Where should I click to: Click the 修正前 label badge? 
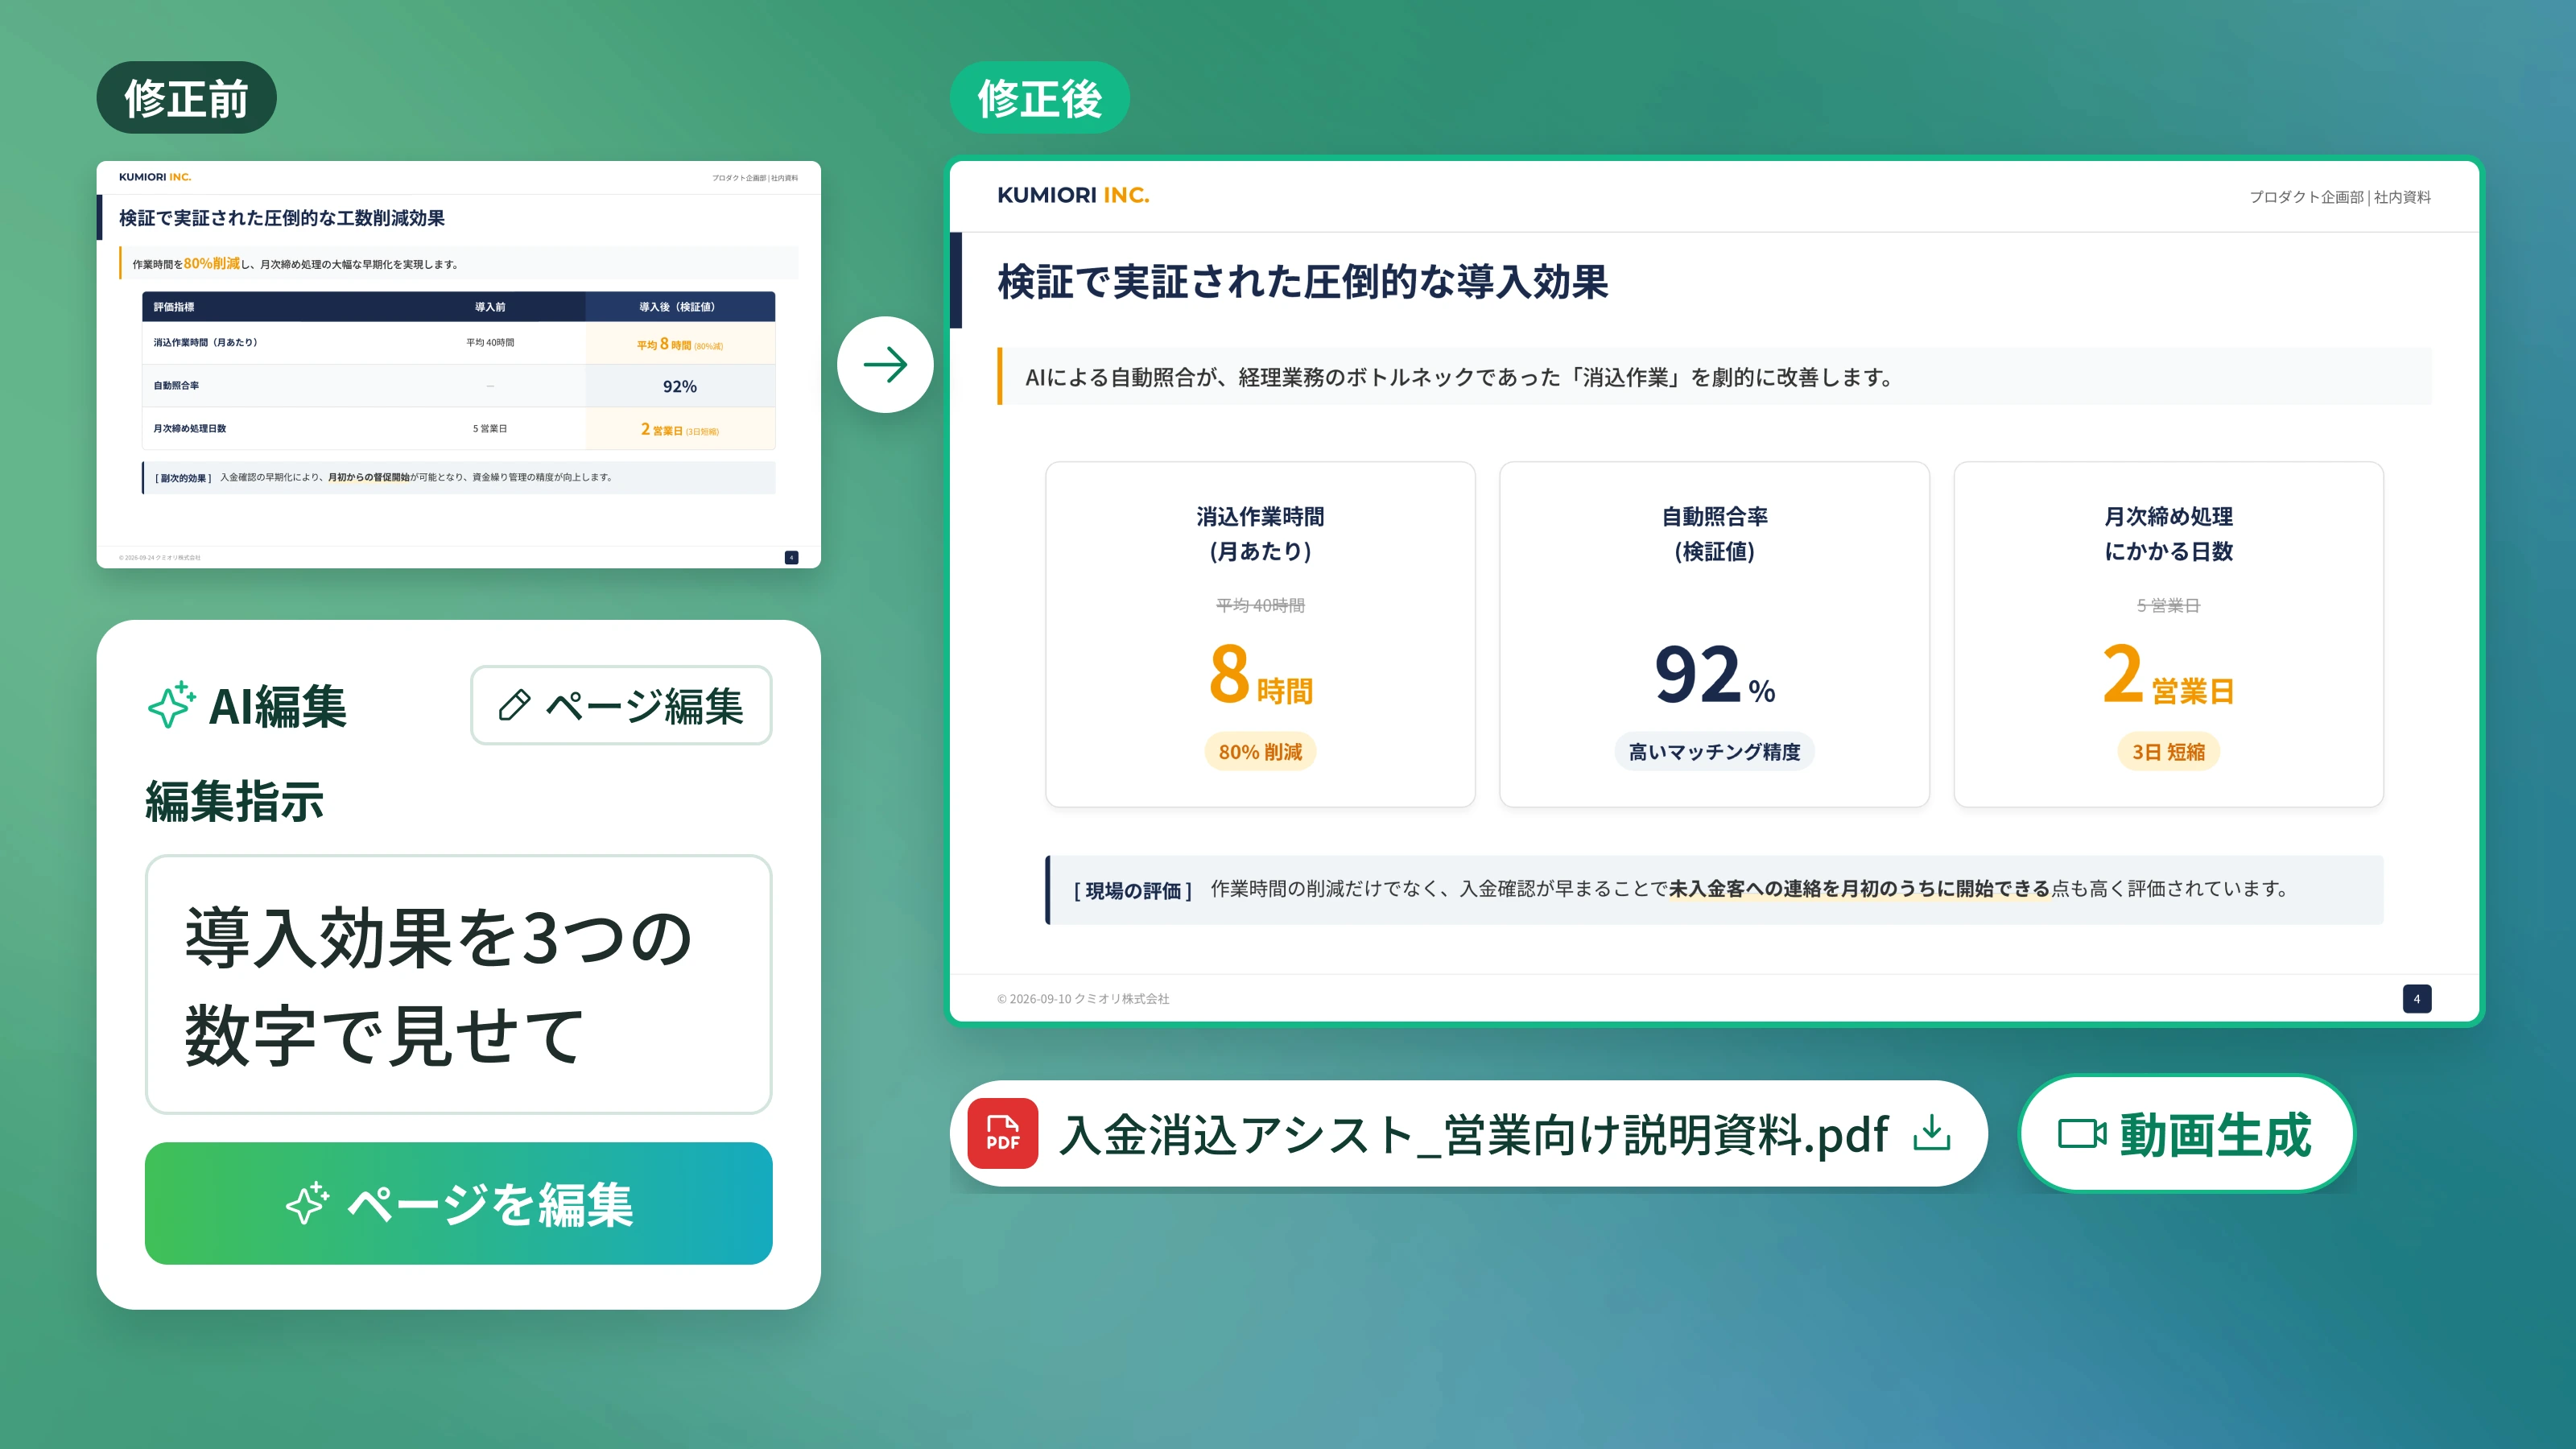186,97
